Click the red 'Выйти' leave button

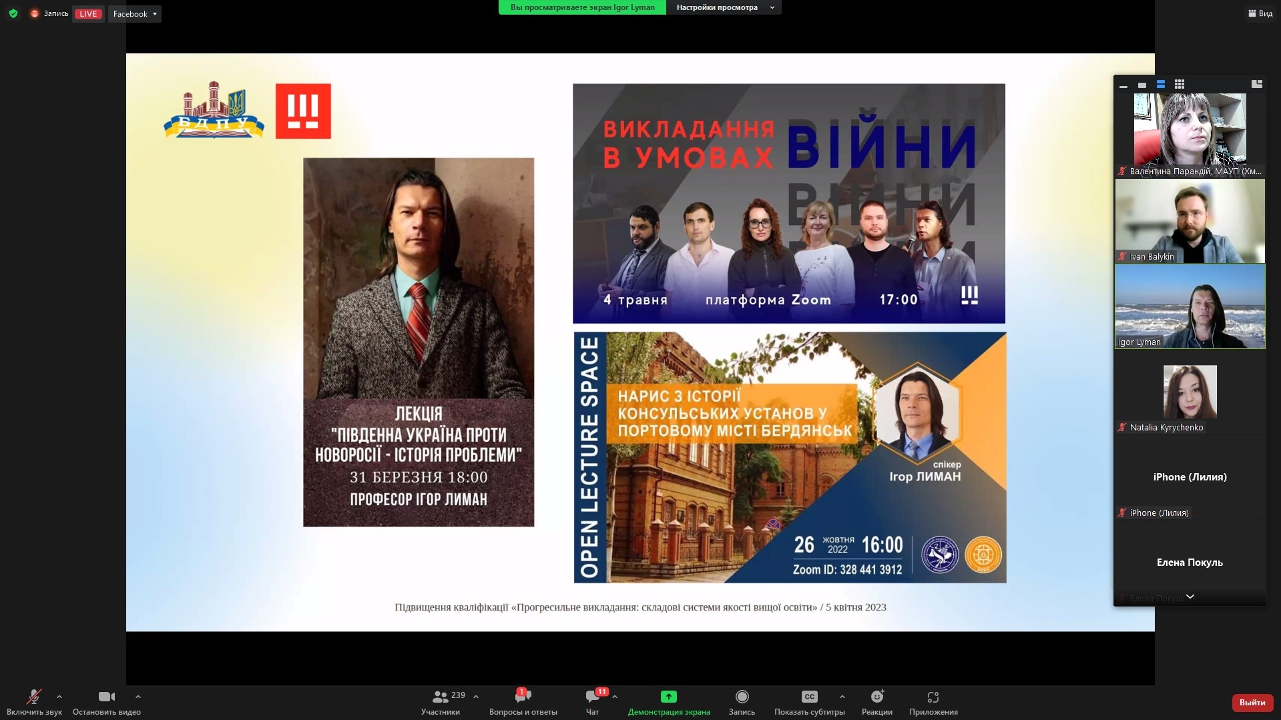coord(1252,703)
